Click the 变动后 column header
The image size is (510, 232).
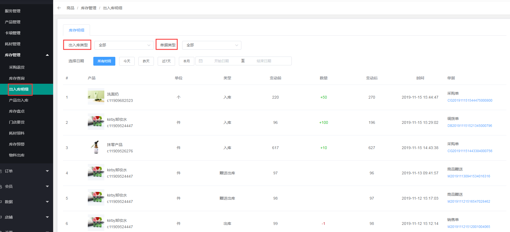pyautogui.click(x=372, y=78)
